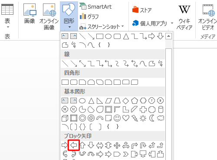217x160 pixels.
Task: Select the lightning bolt shape
Action: coord(135,118)
